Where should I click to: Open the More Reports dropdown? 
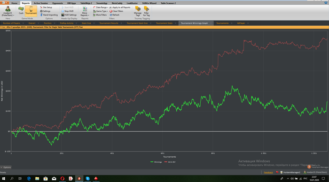pyautogui.click(x=85, y=11)
